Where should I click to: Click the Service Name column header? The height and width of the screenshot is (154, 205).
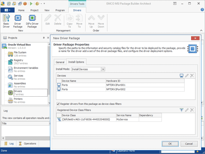pos(127,115)
